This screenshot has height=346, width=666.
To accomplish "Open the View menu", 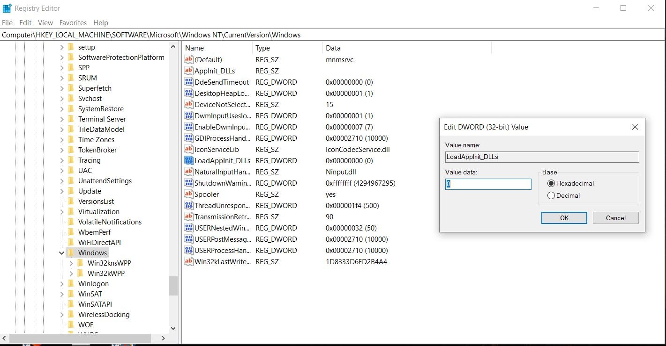I will (45, 22).
